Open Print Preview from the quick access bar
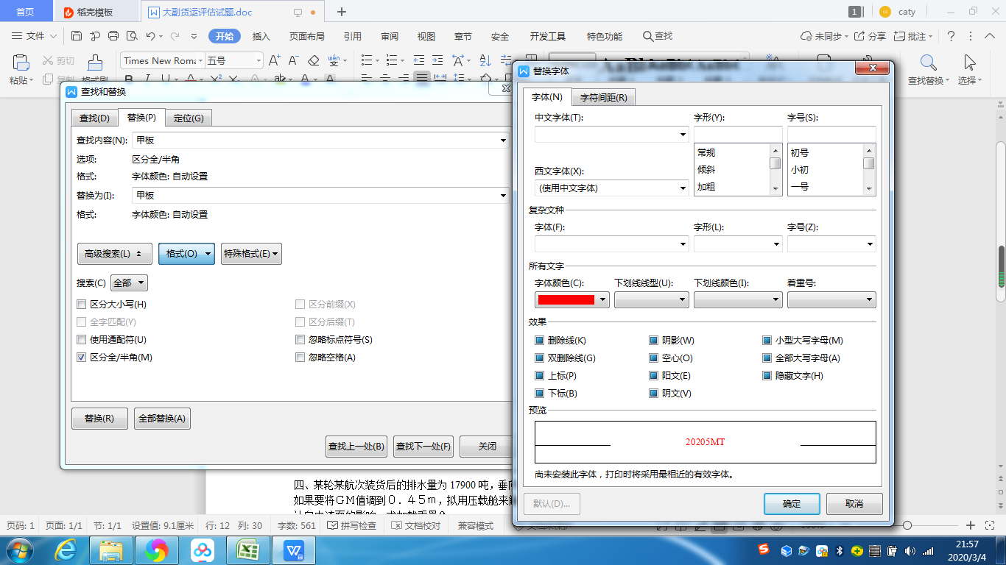1006x565 pixels. (x=132, y=36)
